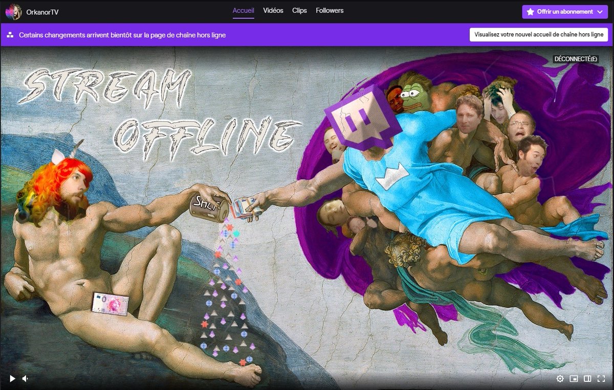The height and width of the screenshot is (390, 614).
Task: Click the star icon on subscription button
Action: (530, 12)
